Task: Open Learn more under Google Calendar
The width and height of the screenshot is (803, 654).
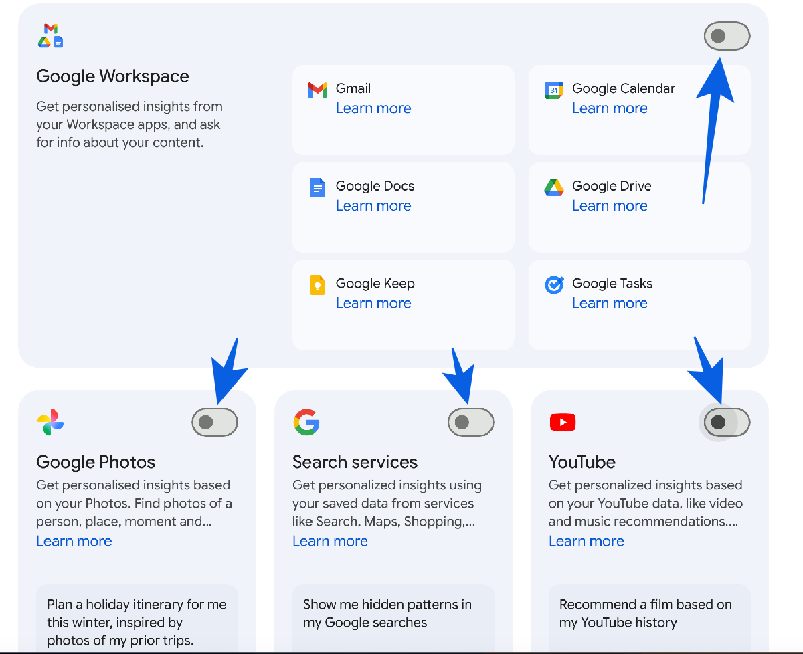Action: [x=610, y=108]
